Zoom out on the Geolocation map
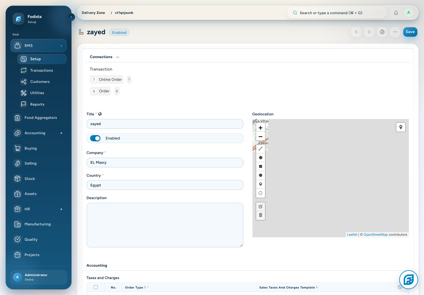The height and width of the screenshot is (295, 424). click(x=261, y=137)
